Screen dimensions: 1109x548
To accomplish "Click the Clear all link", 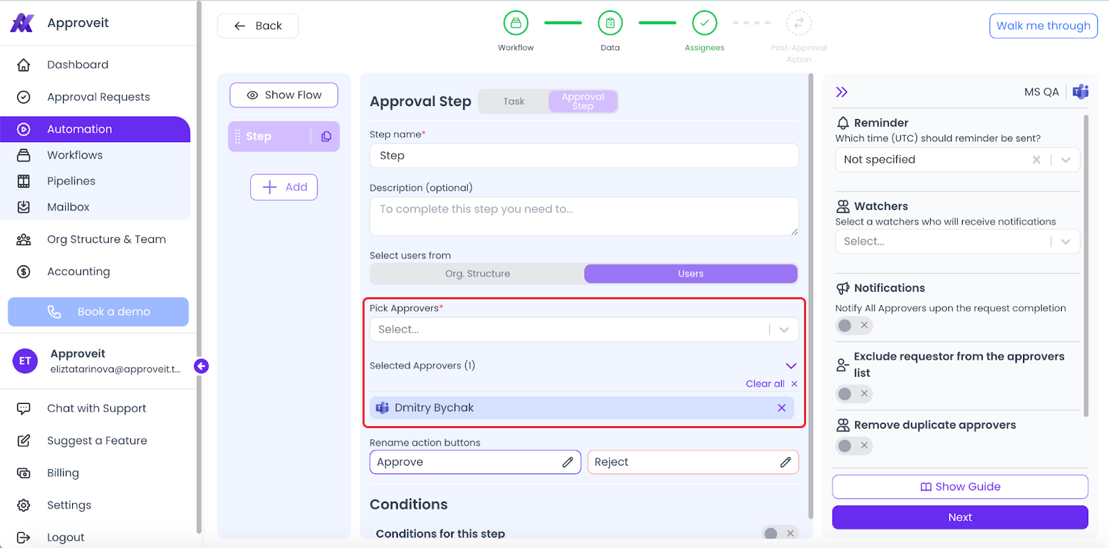I will [x=765, y=384].
